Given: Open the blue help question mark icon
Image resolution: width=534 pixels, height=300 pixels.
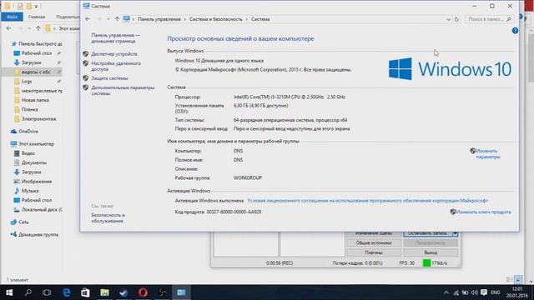Looking at the screenshot, I should tap(515, 31).
